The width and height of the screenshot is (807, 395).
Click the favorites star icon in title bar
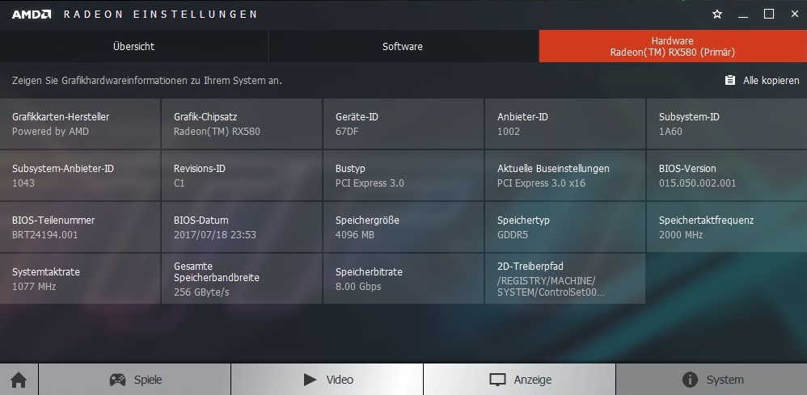pos(716,15)
